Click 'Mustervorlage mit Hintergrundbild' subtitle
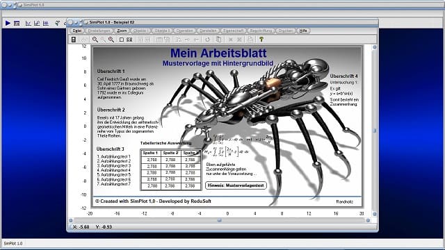Viewport: 445px width, 250px height. pyautogui.click(x=218, y=63)
